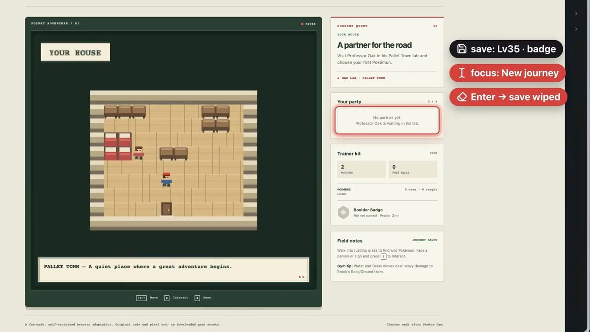590x332 pixels.
Task: Click the 'OAK LAB · PALLET TOWN' quest location
Action: pyautogui.click(x=363, y=78)
